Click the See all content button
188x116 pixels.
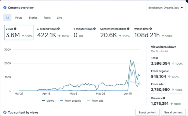(173, 112)
